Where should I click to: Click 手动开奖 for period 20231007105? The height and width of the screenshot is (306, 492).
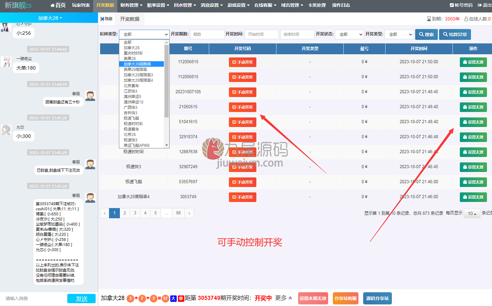(x=242, y=92)
